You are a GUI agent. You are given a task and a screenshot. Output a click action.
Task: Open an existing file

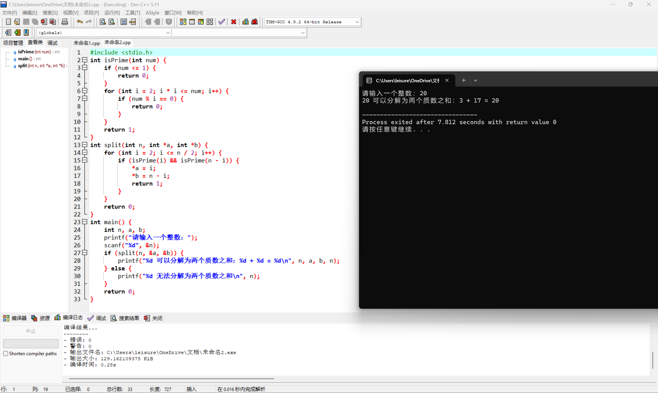click(x=17, y=21)
